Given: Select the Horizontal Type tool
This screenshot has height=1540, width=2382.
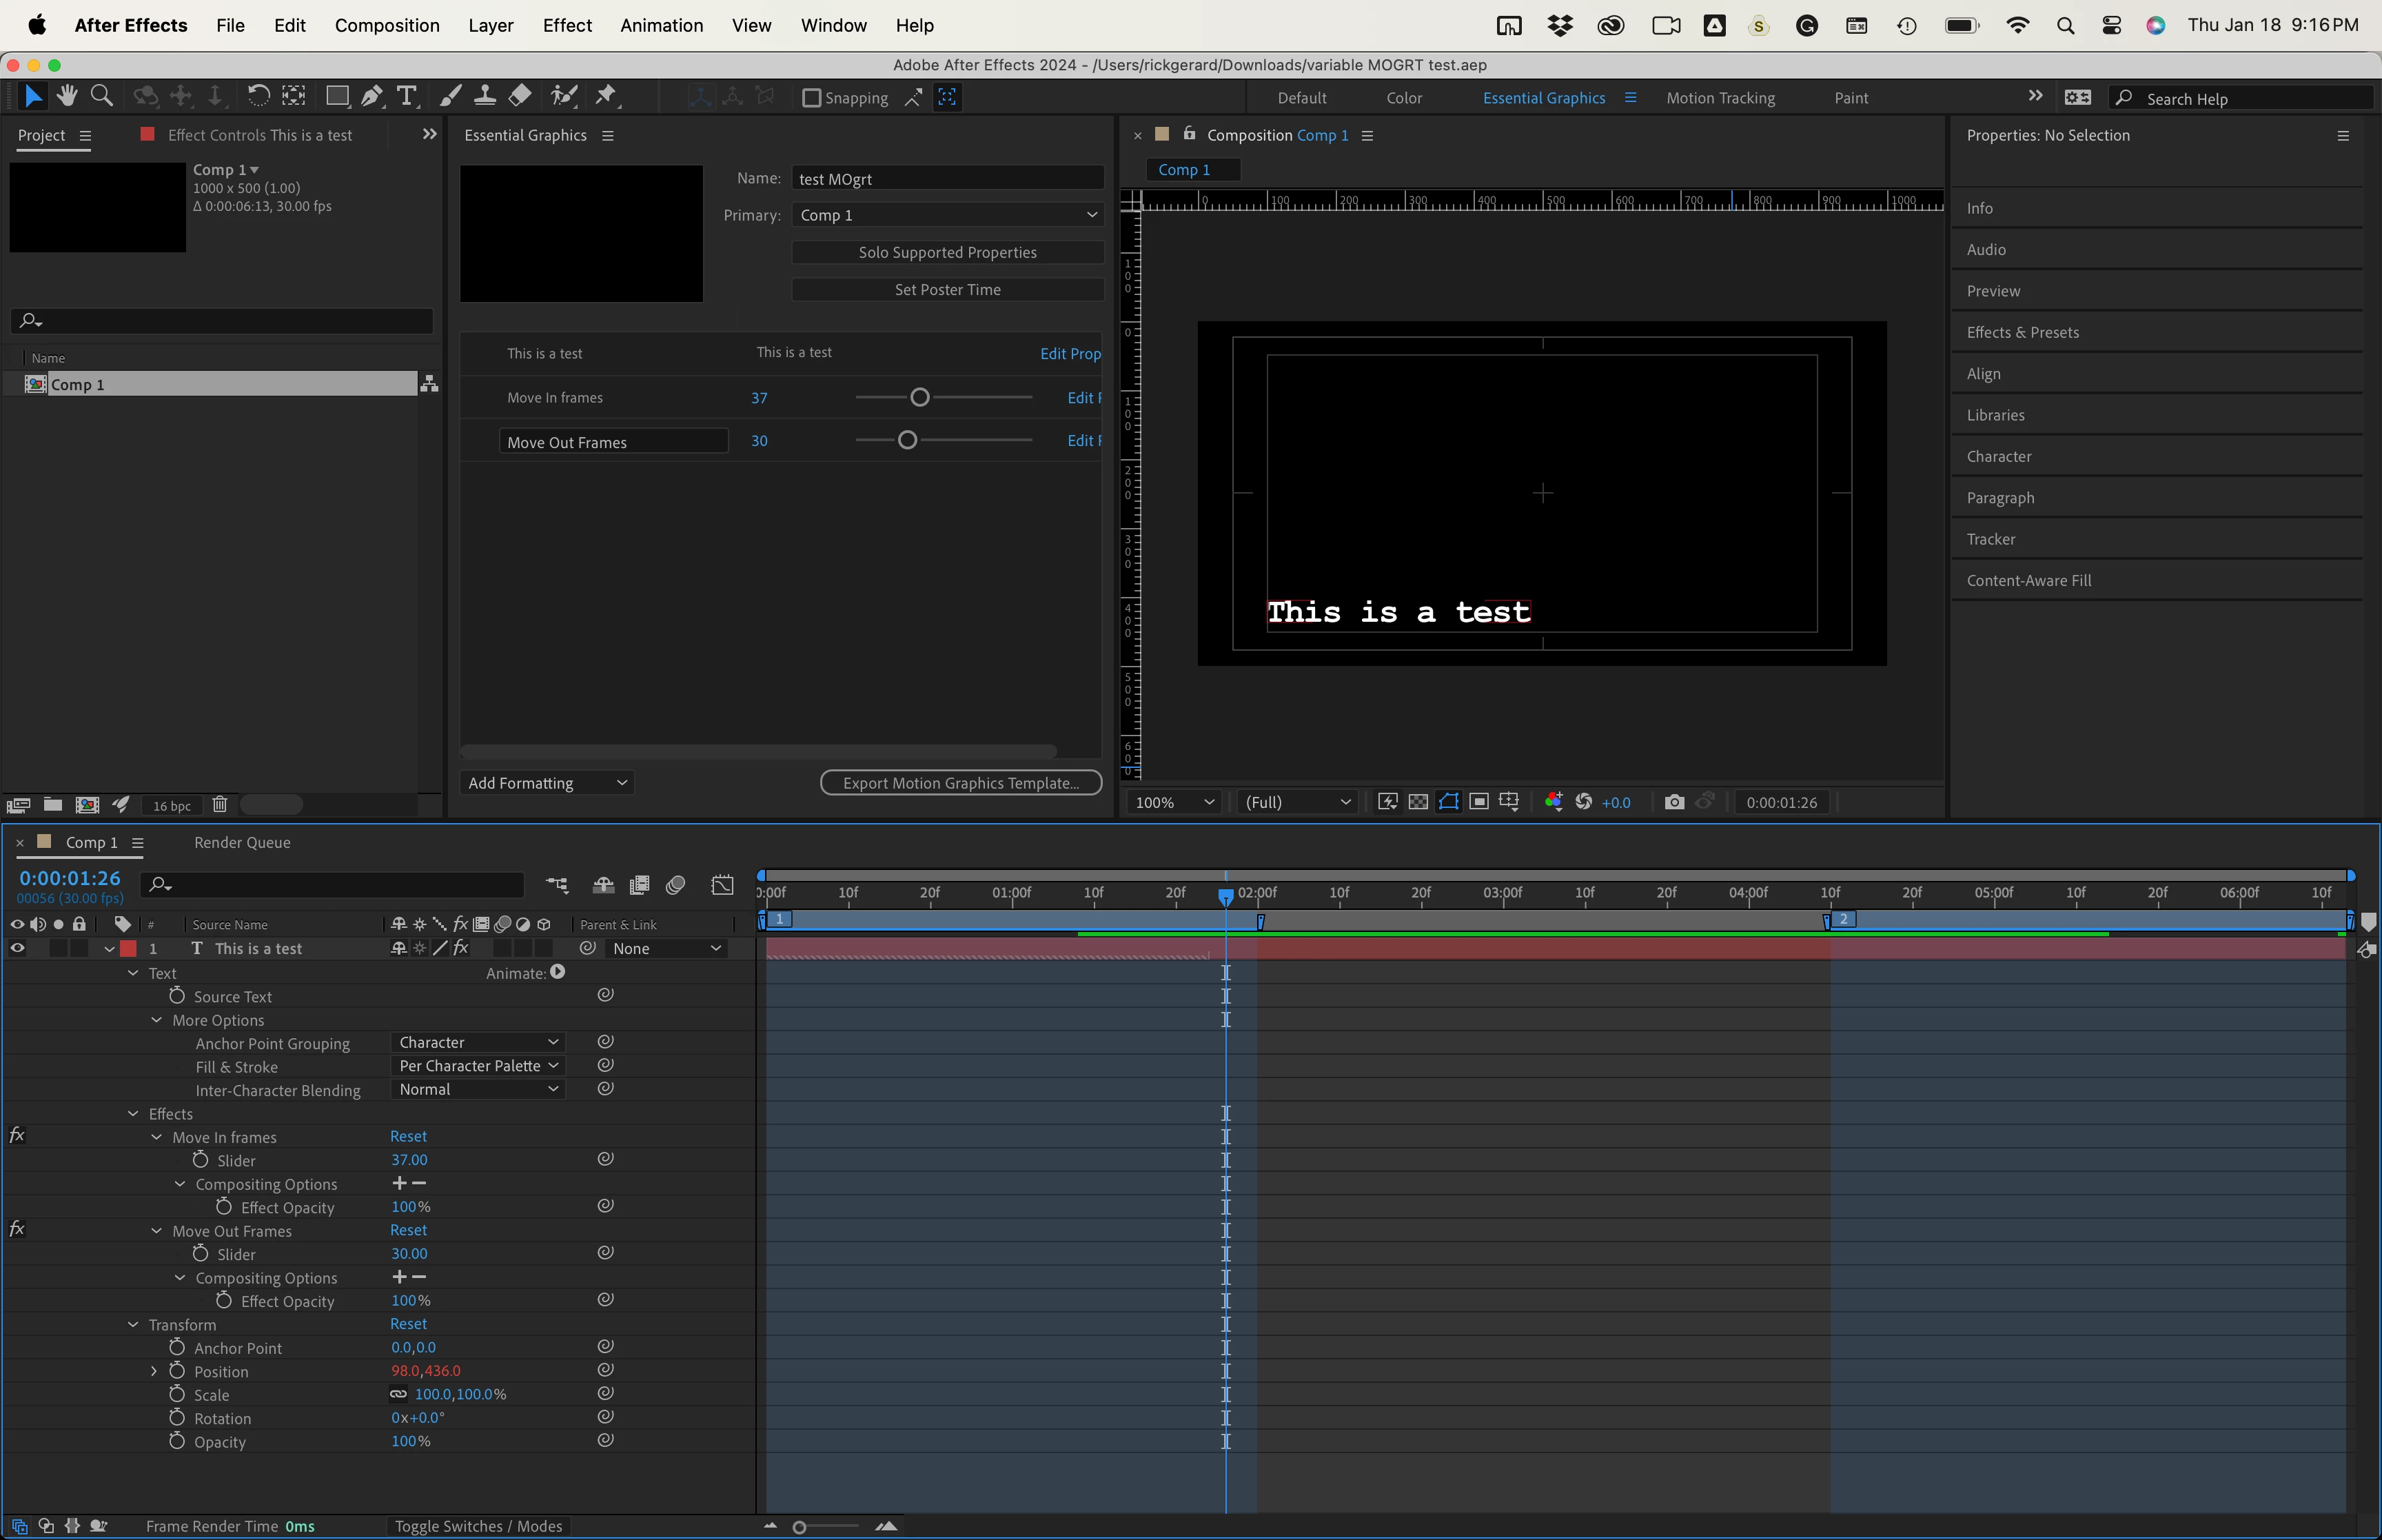Looking at the screenshot, I should point(407,96).
